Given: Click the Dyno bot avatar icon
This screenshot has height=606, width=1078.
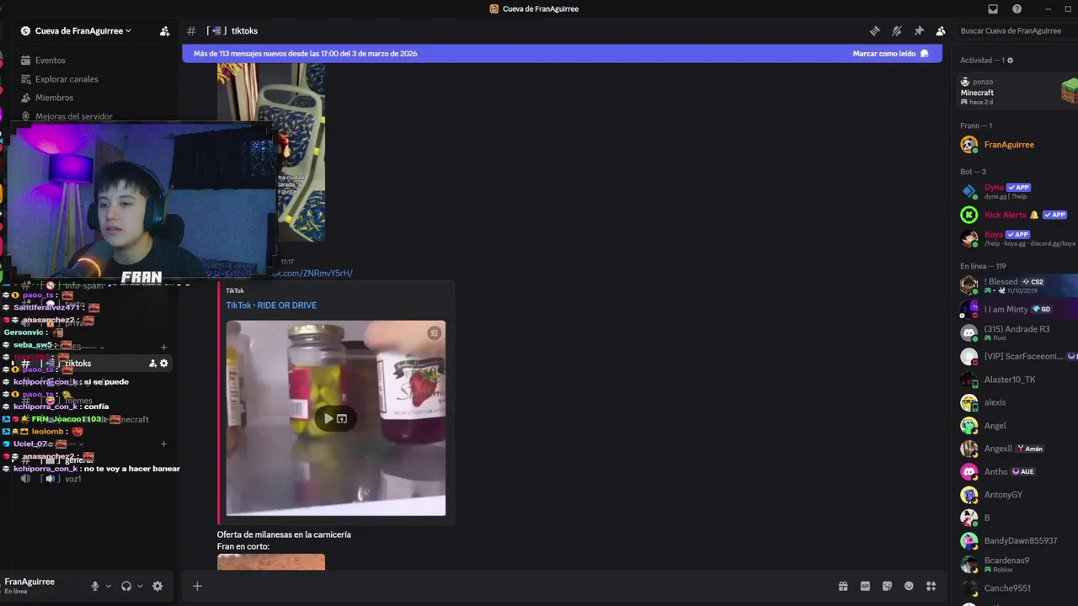Looking at the screenshot, I should (x=969, y=191).
